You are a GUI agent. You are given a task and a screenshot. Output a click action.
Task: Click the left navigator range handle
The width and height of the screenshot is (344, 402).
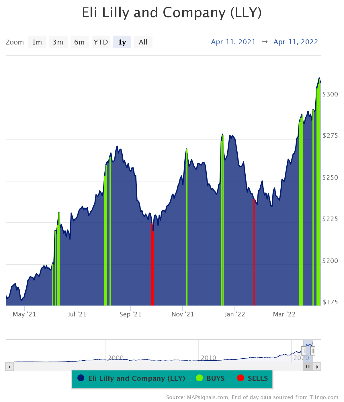click(304, 351)
